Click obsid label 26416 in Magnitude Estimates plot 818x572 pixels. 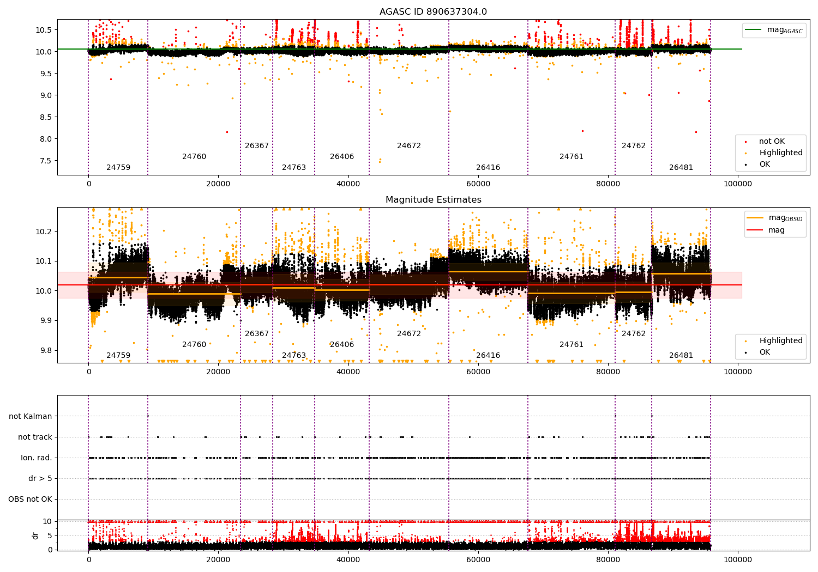[x=488, y=356]
